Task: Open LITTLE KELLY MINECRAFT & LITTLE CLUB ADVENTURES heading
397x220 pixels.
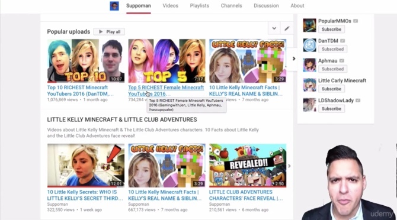Action: point(122,119)
